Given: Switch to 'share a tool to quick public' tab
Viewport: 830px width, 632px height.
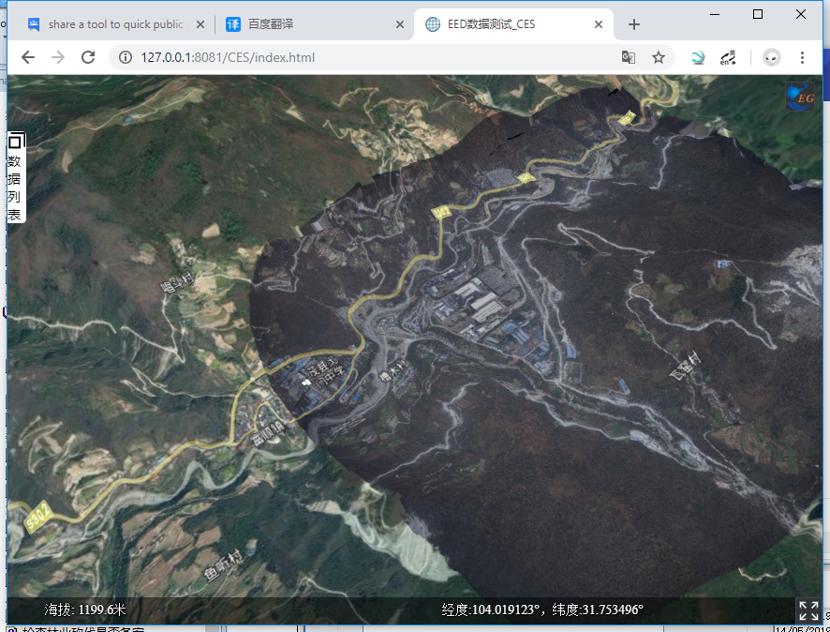Looking at the screenshot, I should click(x=112, y=24).
